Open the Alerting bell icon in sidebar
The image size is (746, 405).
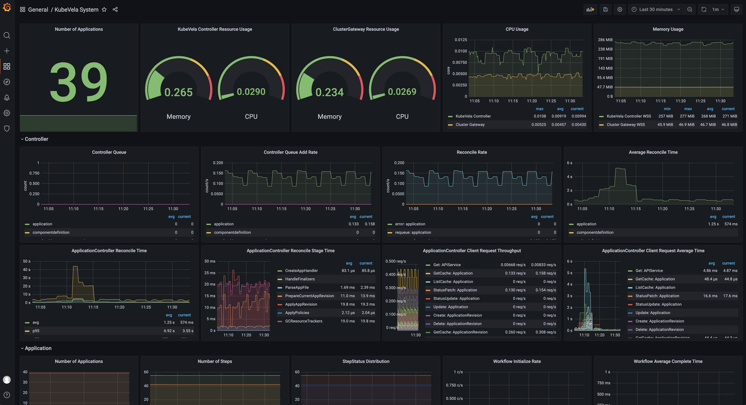[x=7, y=98]
